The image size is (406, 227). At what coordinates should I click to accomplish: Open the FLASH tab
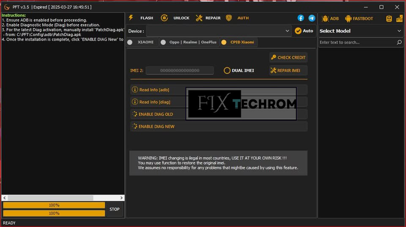click(x=147, y=18)
